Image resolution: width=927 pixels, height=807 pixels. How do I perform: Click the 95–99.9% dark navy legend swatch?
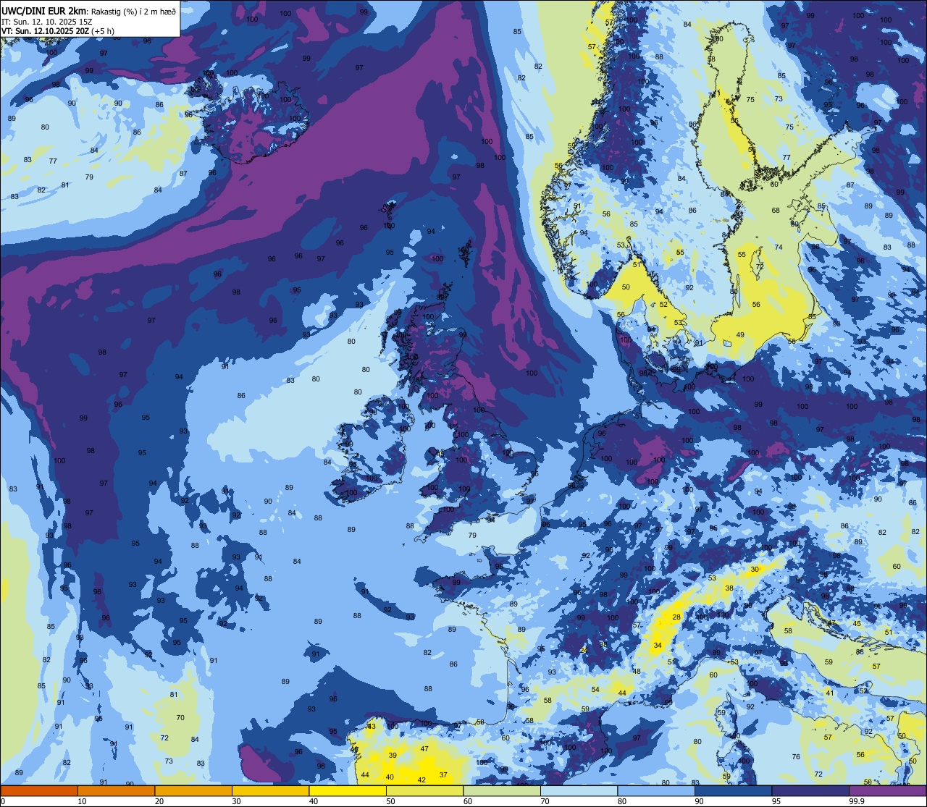click(x=810, y=790)
